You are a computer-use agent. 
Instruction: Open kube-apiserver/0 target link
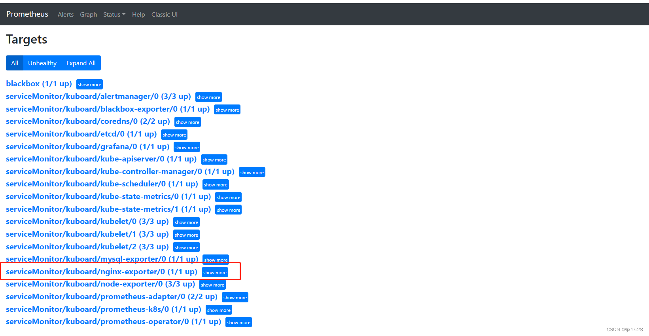[x=101, y=159]
